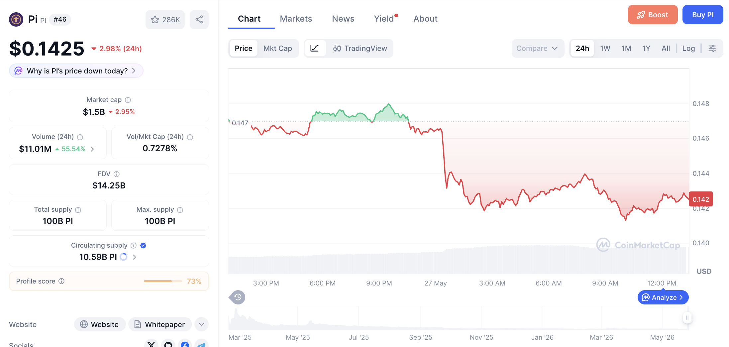Open Market cap info tooltip icon
Viewport: 729px width, 347px height.
(x=128, y=100)
